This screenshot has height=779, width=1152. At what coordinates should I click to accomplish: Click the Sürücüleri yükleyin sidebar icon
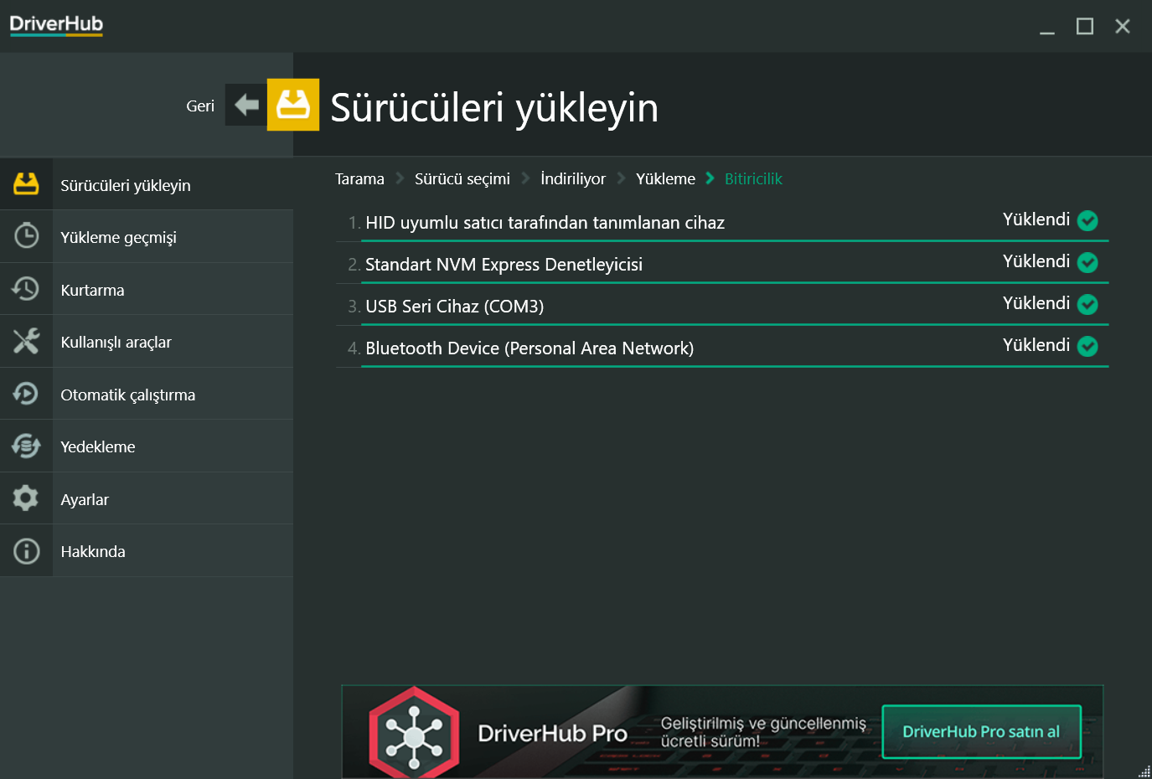pyautogui.click(x=26, y=184)
